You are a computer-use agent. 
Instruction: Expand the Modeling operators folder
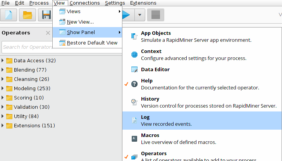3,88
